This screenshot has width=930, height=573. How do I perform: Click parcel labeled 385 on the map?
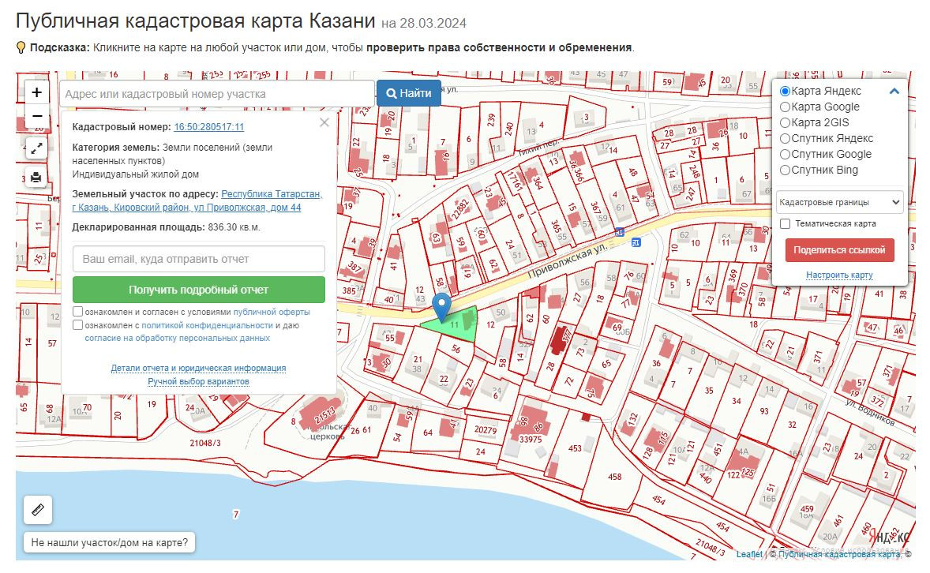pyautogui.click(x=349, y=290)
